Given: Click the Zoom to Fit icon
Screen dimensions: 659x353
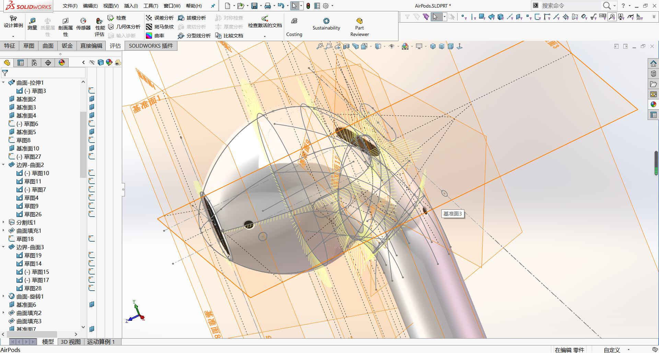Looking at the screenshot, I should point(320,46).
